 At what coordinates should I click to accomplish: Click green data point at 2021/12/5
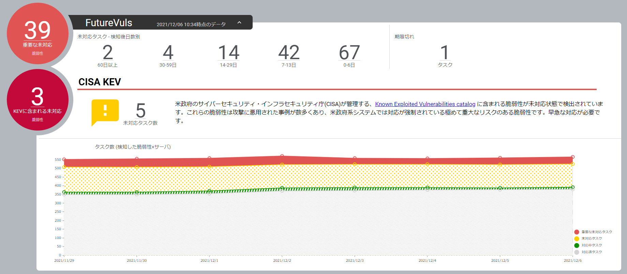pyautogui.click(x=500, y=188)
